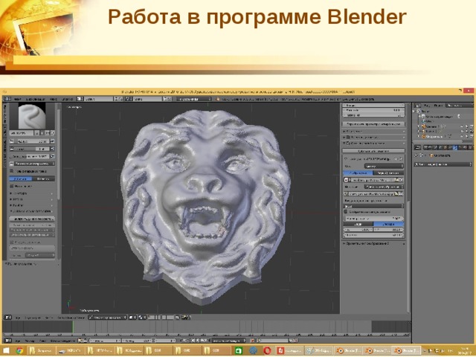Click the object breadcrumb in properties
Viewport: 476px width, 357px height.
click(440, 155)
